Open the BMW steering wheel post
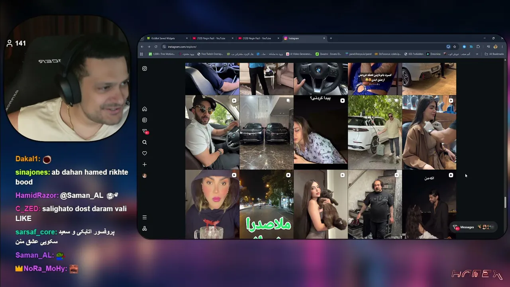The height and width of the screenshot is (287, 510). (320, 79)
